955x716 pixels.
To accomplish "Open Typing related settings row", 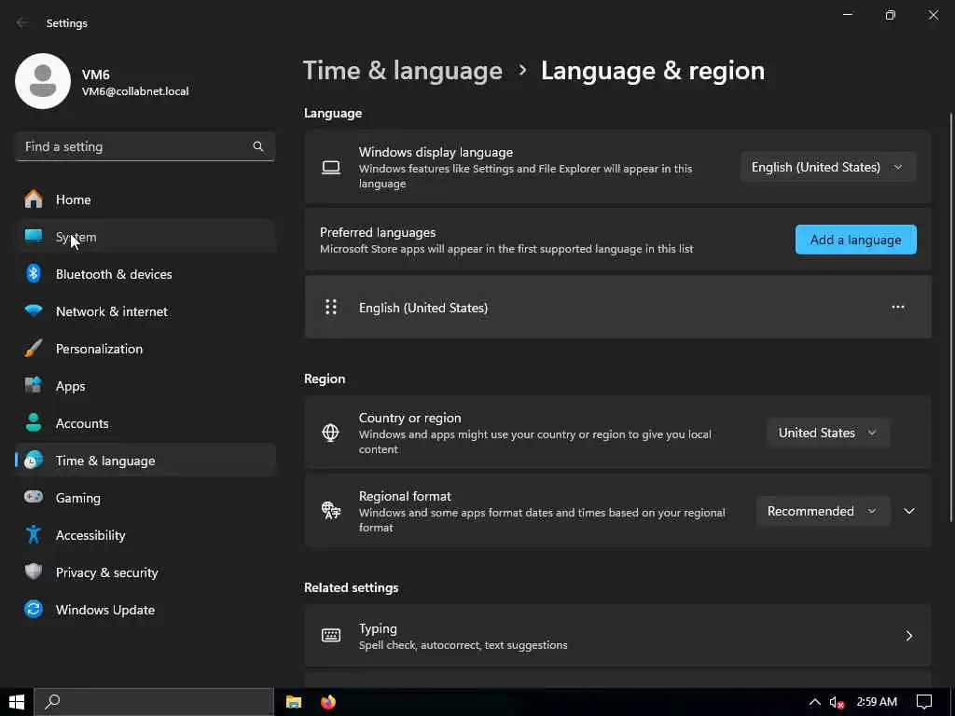I will coord(617,636).
